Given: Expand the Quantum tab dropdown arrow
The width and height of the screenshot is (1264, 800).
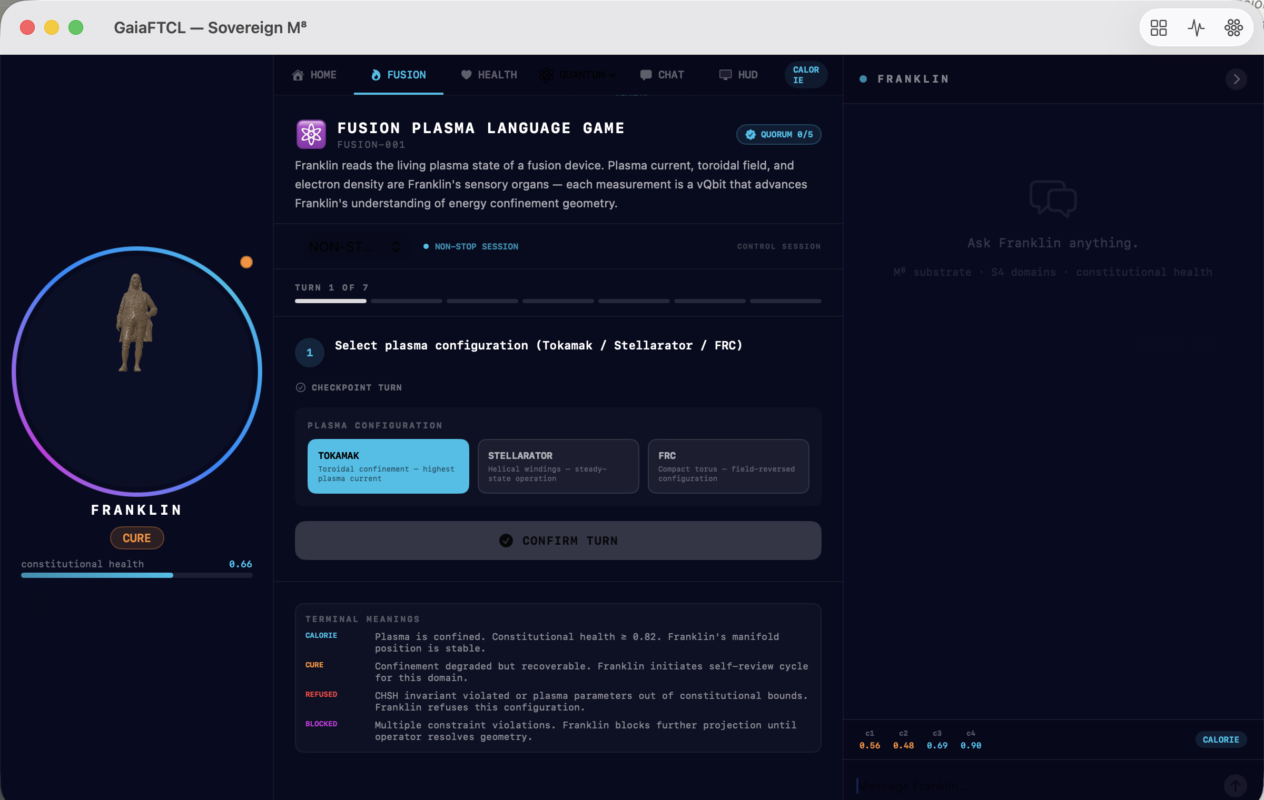Looking at the screenshot, I should 612,75.
